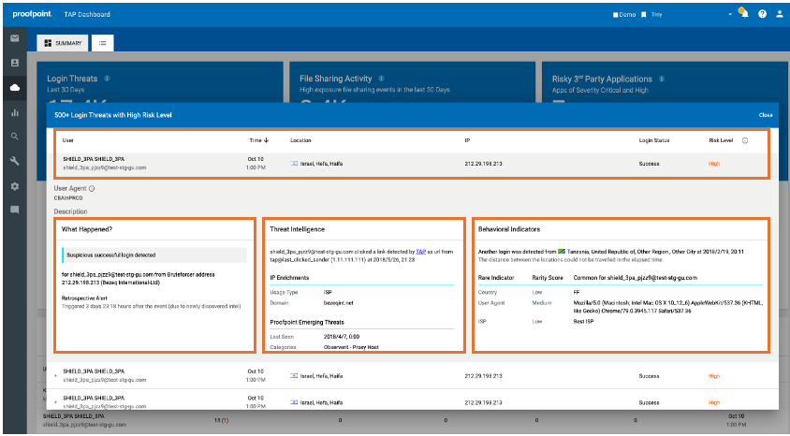Open the user account profile icon
Viewport: 790px width, 436px height.
point(780,14)
